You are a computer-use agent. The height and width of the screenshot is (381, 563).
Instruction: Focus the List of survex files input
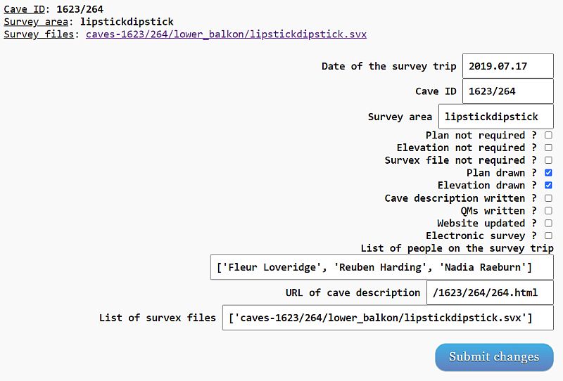(x=387, y=318)
